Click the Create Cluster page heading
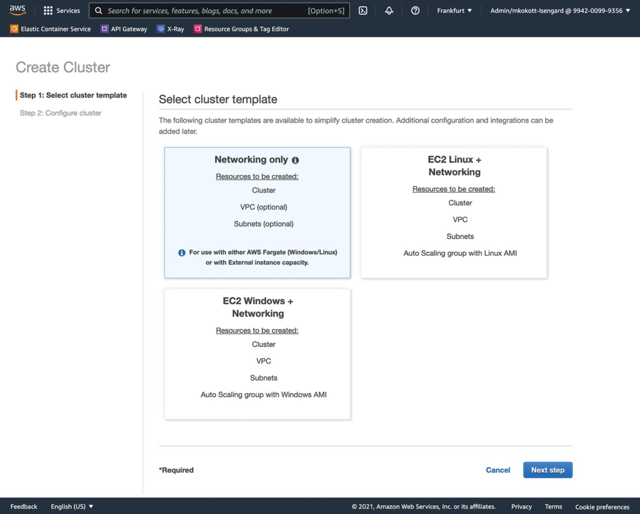Screen dimensions: 640x514 click(x=63, y=67)
